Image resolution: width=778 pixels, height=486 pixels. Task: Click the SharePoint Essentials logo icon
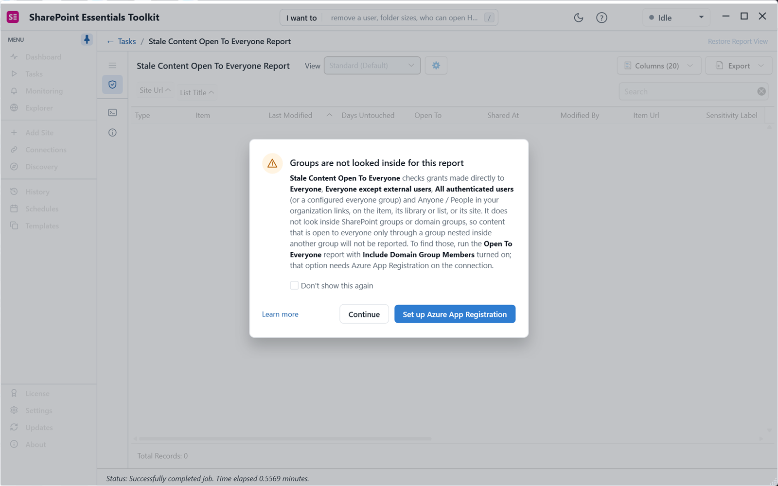click(x=13, y=17)
